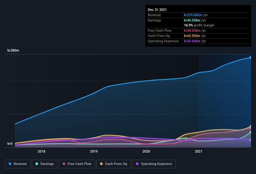Image resolution: width=256 pixels, height=174 pixels.
Task: Click the Dec 31 2021 tooltip date
Action: pyautogui.click(x=157, y=10)
